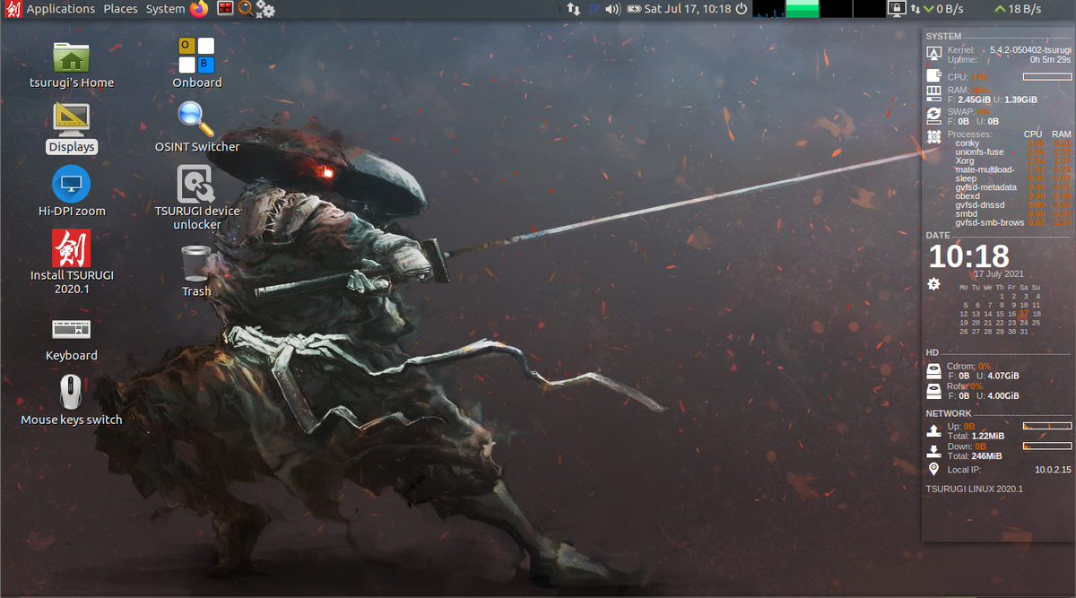Open the red terminal launcher in panel
Viewport: 1076px width, 598px height.
(225, 9)
